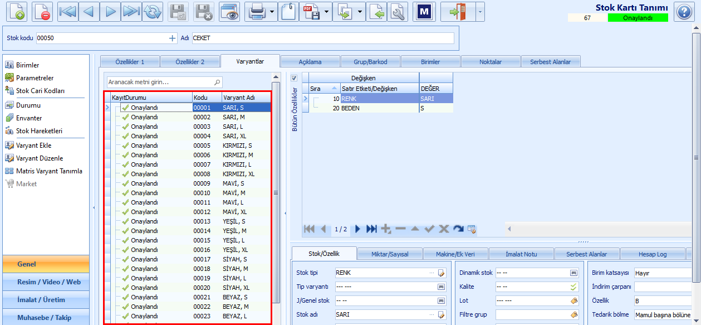Click import document icon with left arrow
Viewport: 701px width, 325px height.
(x=376, y=12)
